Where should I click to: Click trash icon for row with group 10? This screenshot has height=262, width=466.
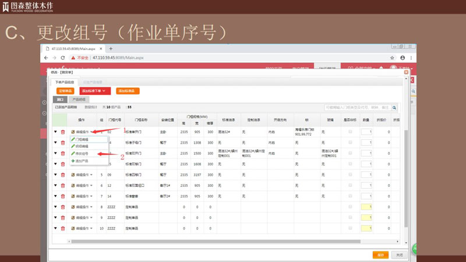[63, 228]
